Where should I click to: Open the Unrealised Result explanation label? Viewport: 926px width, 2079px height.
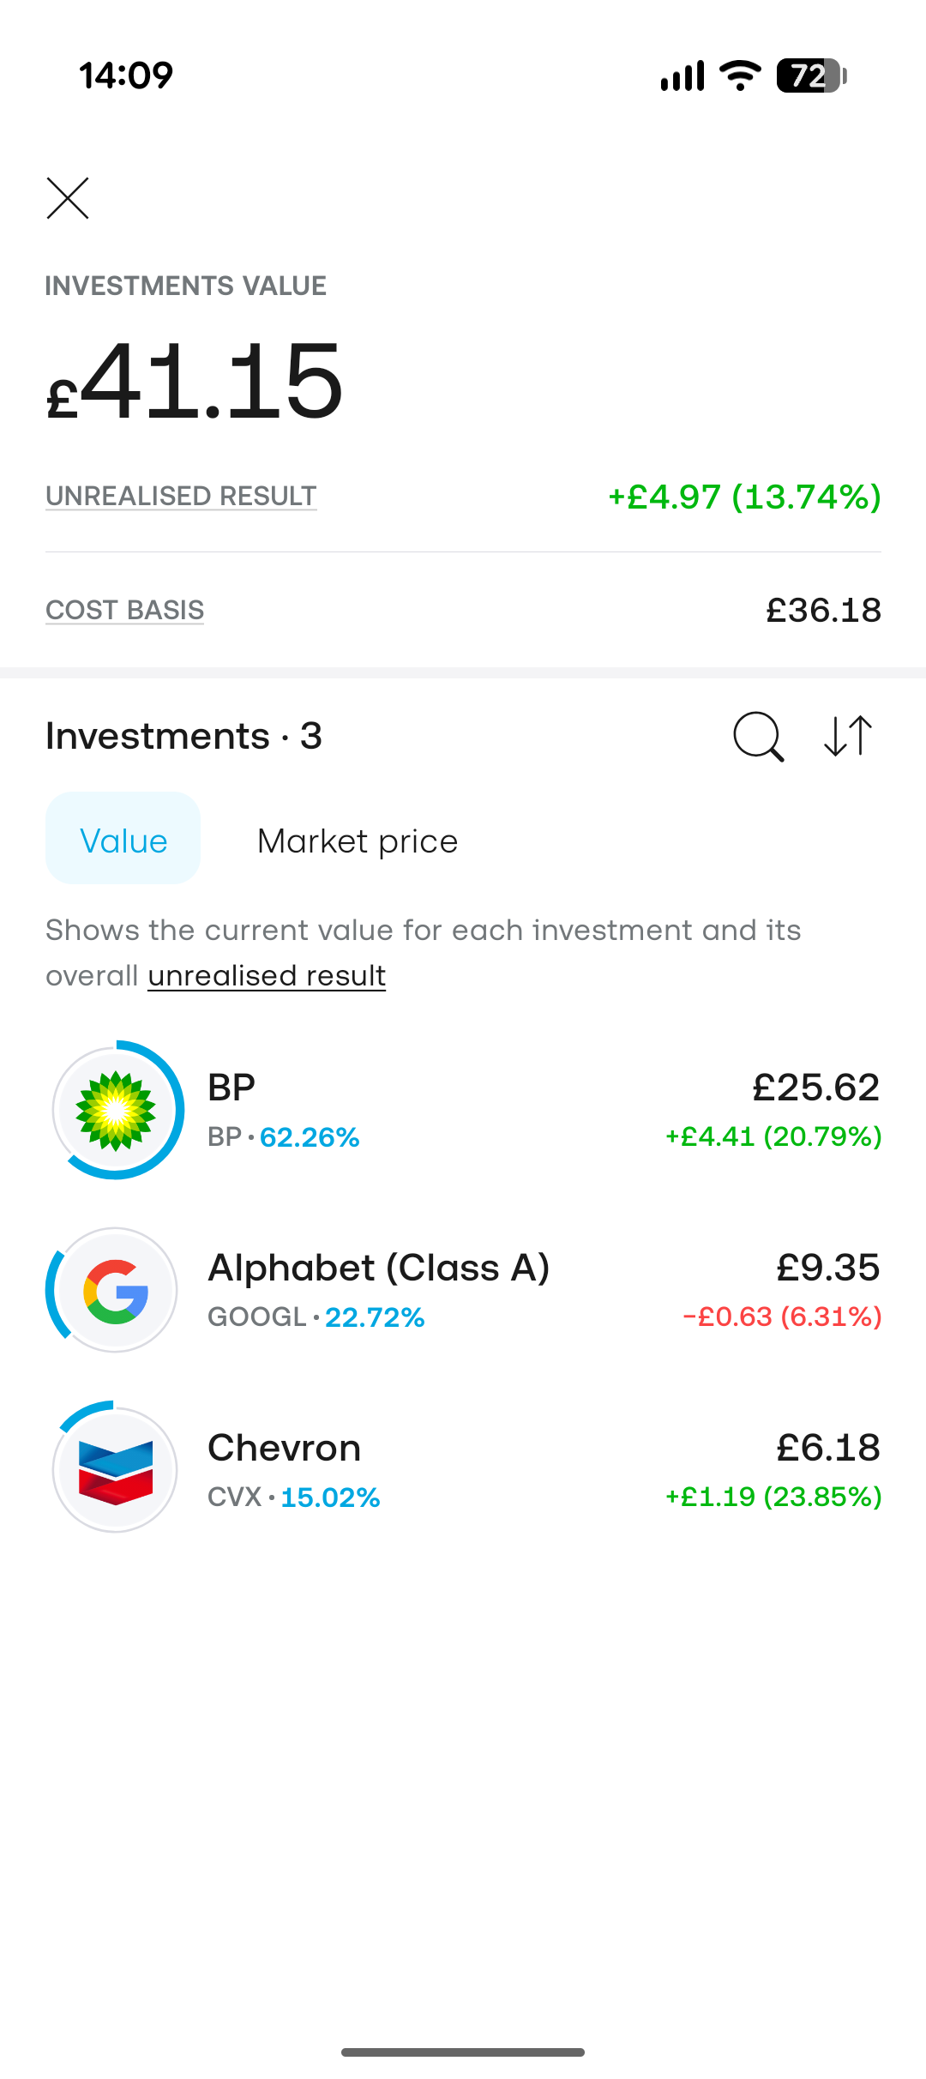point(181,496)
